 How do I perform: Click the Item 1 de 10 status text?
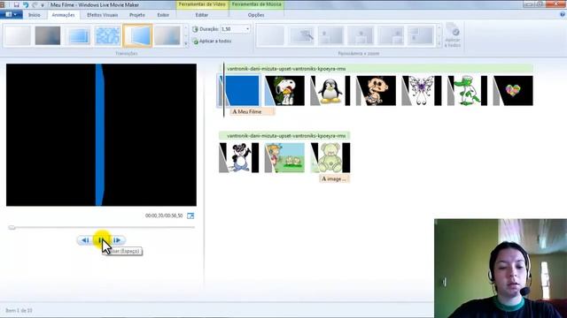click(x=19, y=310)
